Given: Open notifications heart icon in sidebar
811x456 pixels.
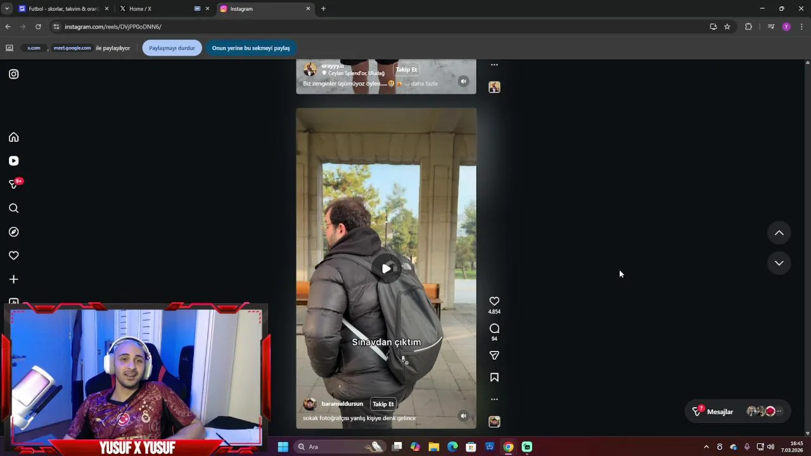Looking at the screenshot, I should pyautogui.click(x=13, y=256).
